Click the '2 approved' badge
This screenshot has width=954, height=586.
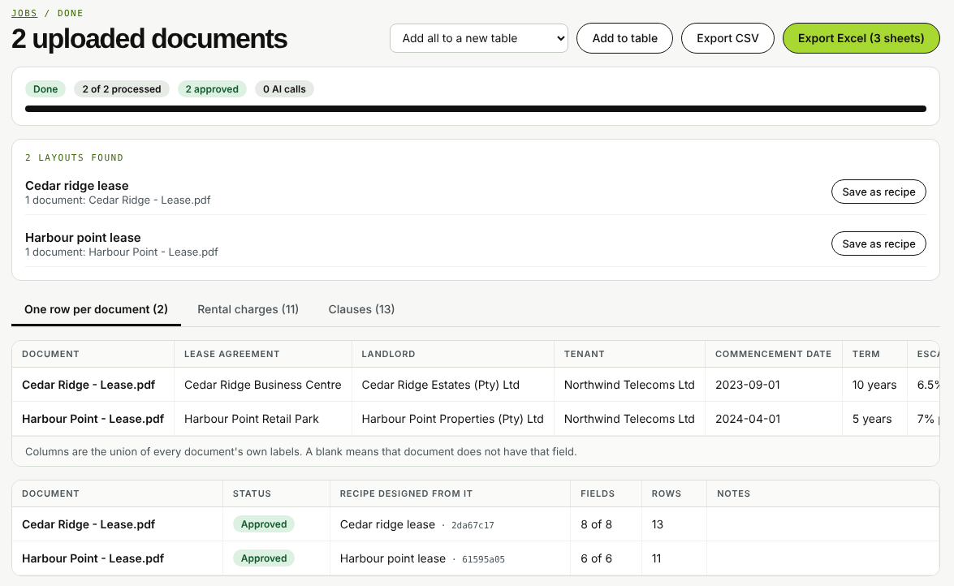click(x=212, y=88)
